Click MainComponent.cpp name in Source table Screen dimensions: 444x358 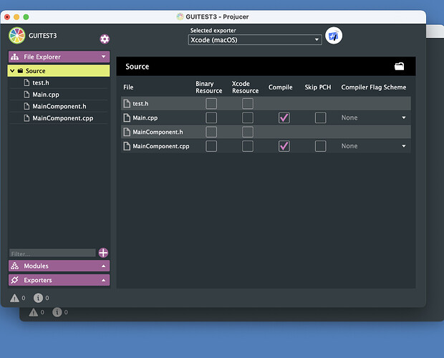161,146
